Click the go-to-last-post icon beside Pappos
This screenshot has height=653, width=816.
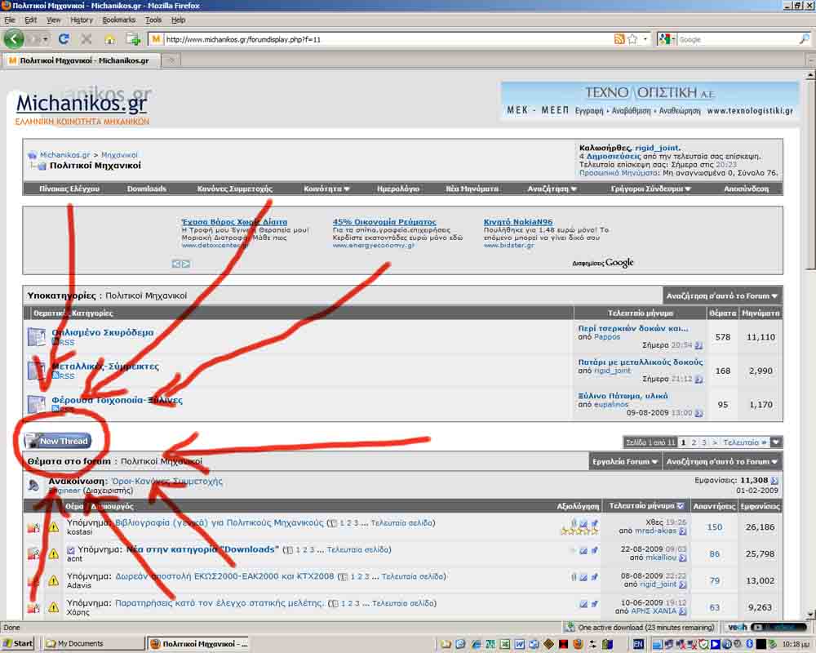[698, 345]
